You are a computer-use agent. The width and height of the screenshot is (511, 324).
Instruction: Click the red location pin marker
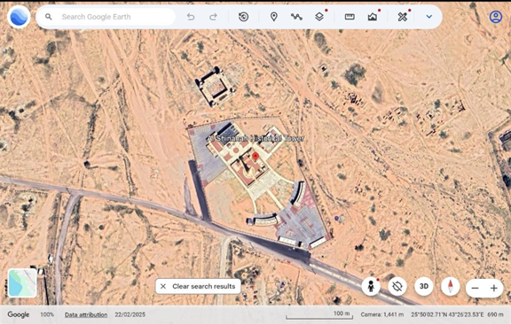coord(255,157)
